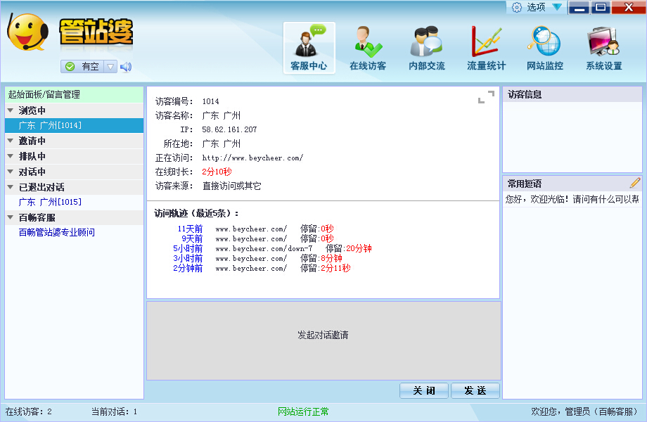The width and height of the screenshot is (647, 422).
Task: Click the 访客信息 panel header
Action: (x=572, y=94)
